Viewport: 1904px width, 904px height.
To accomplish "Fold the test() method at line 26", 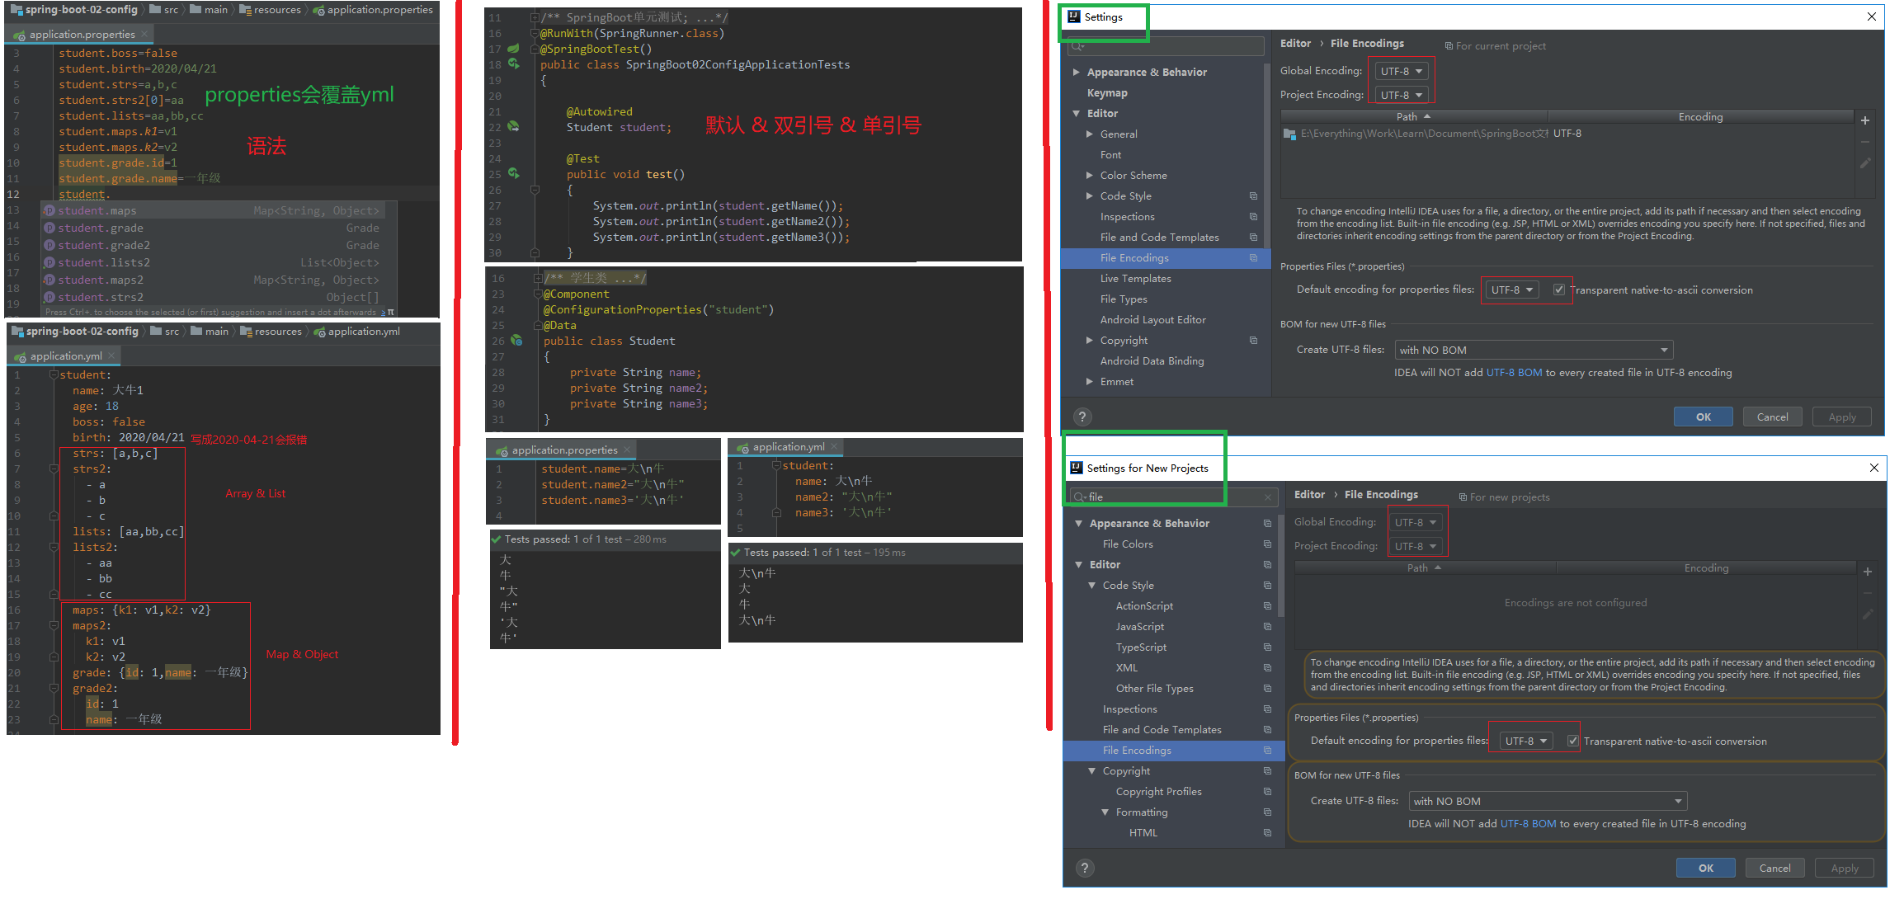I will pyautogui.click(x=535, y=190).
